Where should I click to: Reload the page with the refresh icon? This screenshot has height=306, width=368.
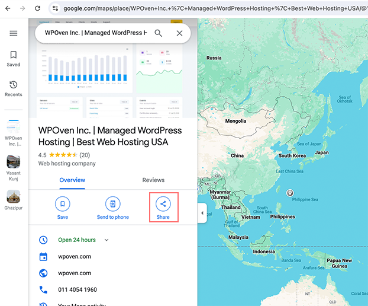pyautogui.click(x=37, y=8)
